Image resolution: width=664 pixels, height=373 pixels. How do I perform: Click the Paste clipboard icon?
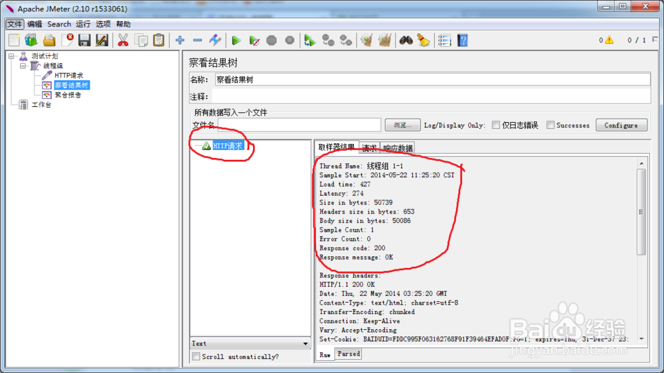click(x=159, y=40)
